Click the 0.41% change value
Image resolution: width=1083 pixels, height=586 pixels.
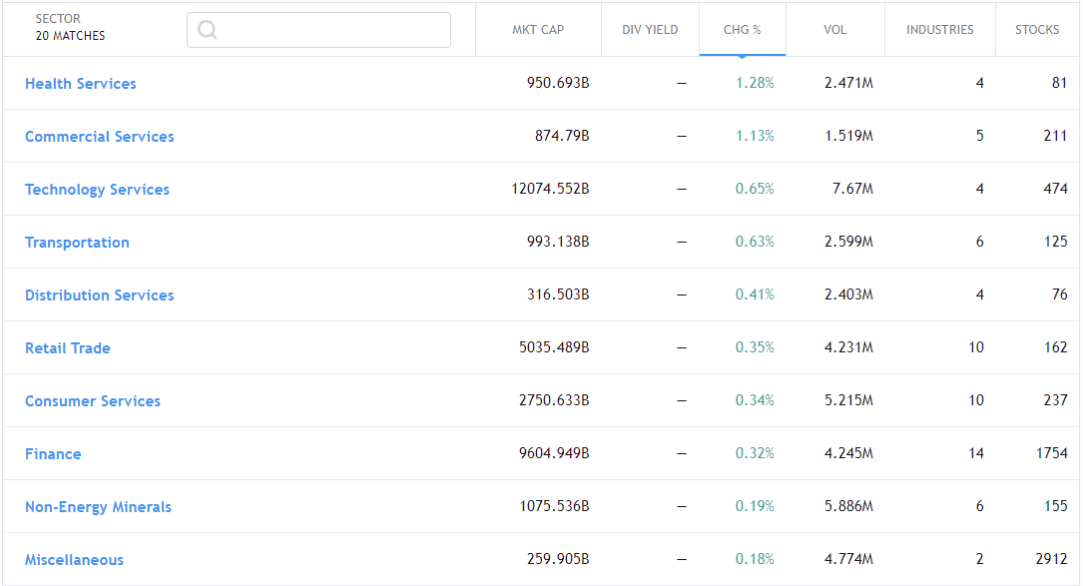point(755,294)
